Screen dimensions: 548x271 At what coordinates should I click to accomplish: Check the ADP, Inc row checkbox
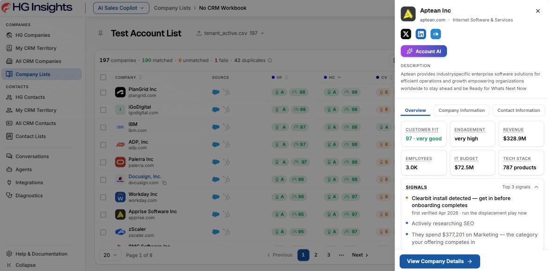pyautogui.click(x=103, y=145)
